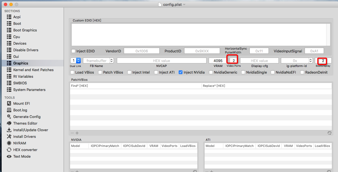
Task: Click ATI table Model column header
Action: pyautogui.click(x=214, y=146)
